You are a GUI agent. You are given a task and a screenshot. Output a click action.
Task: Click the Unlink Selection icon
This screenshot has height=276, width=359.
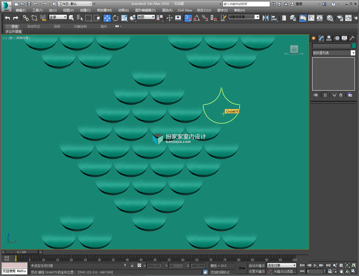coord(34,18)
